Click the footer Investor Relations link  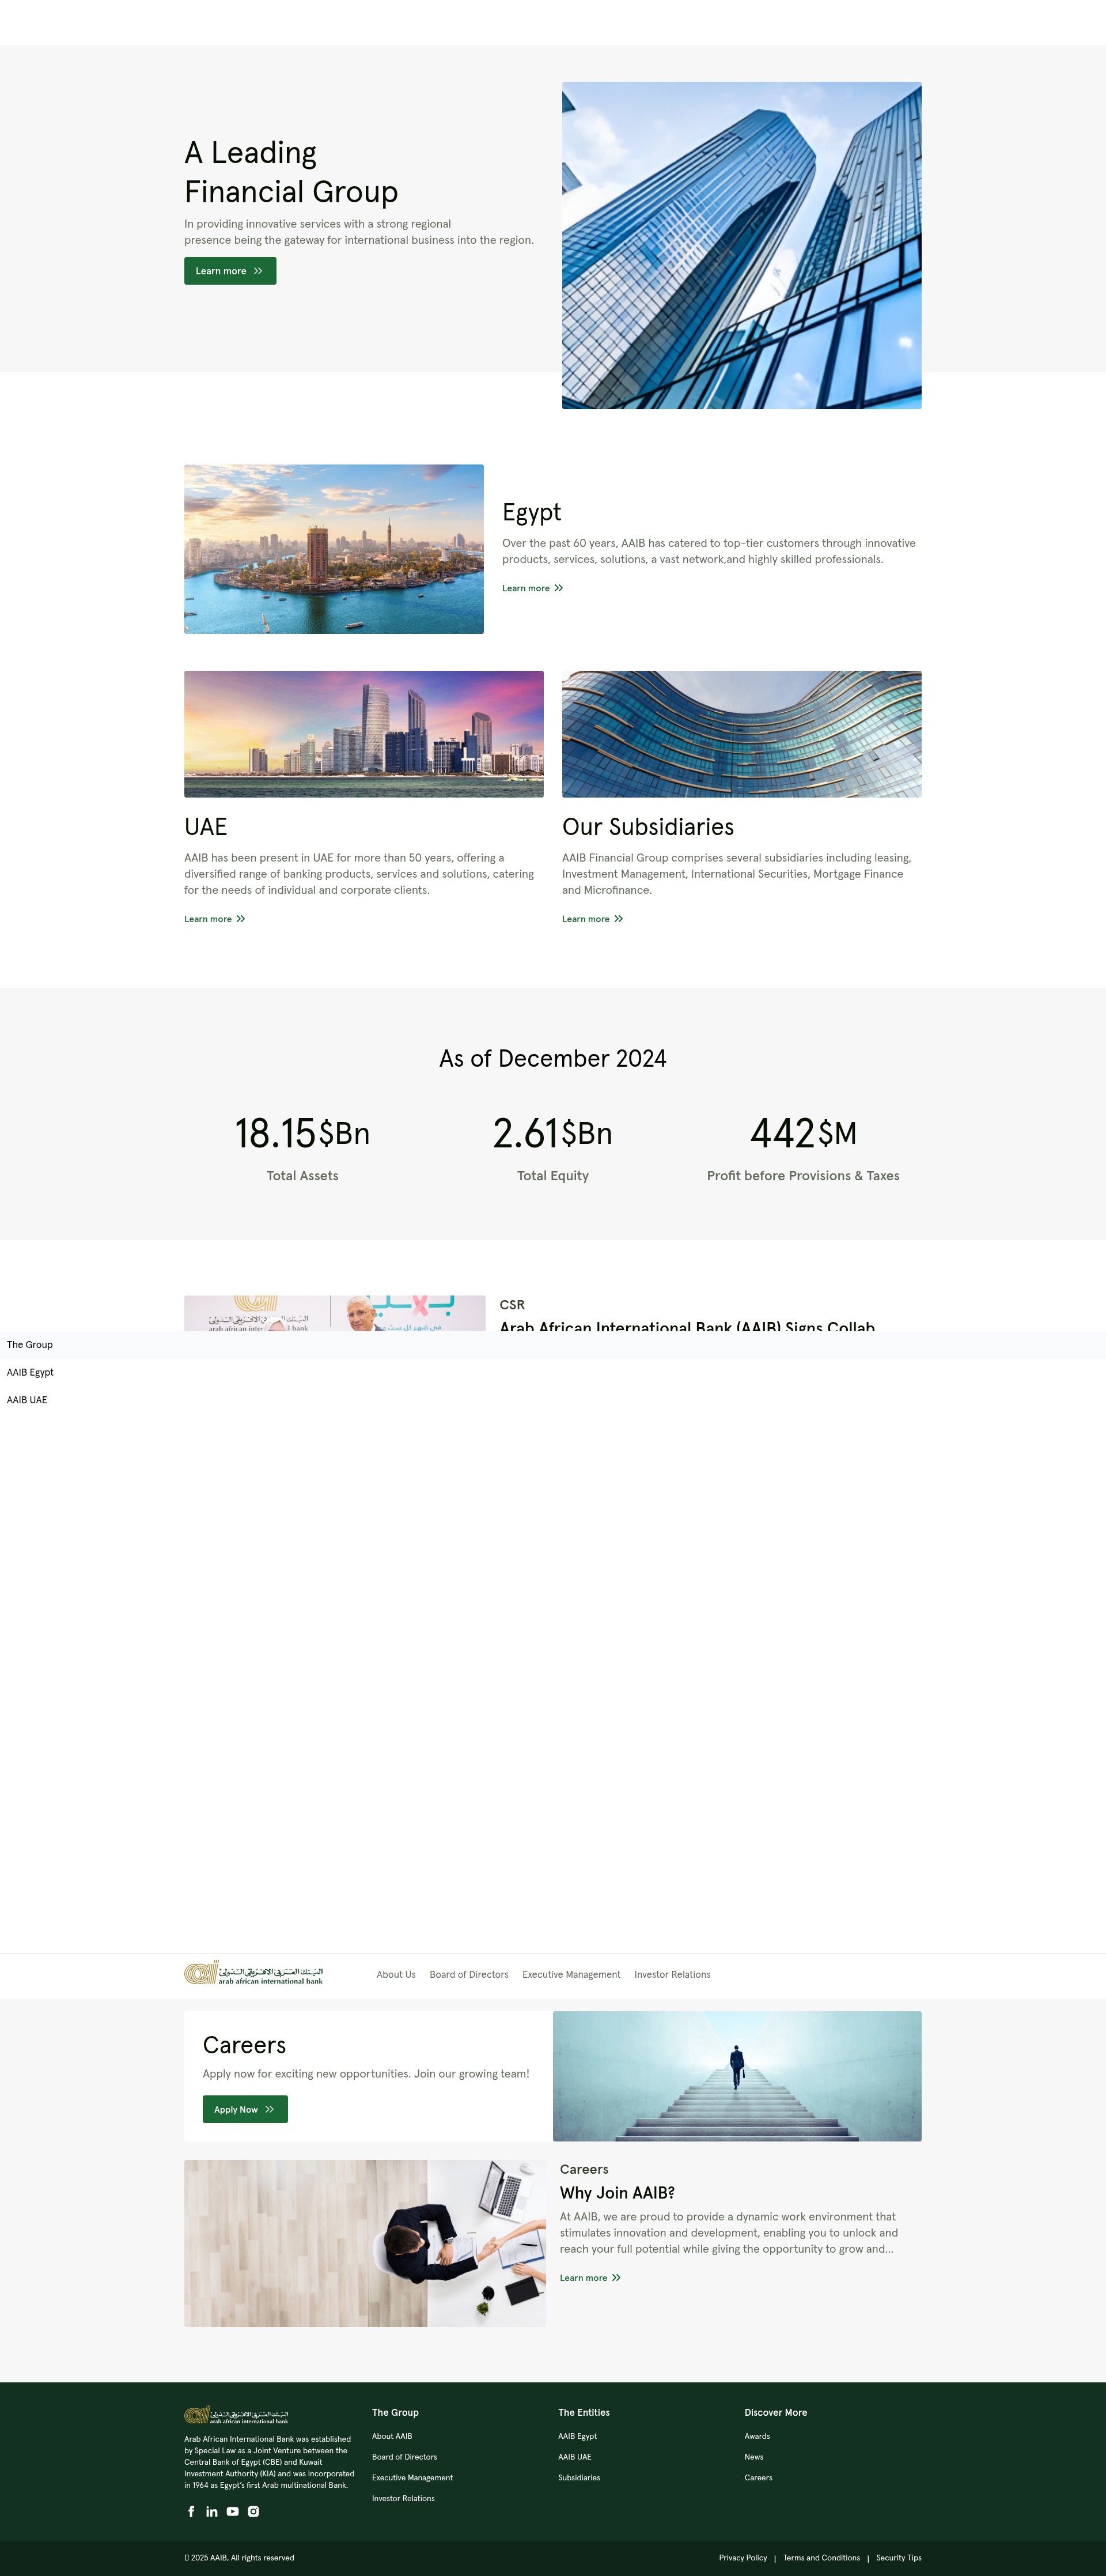pos(403,2498)
